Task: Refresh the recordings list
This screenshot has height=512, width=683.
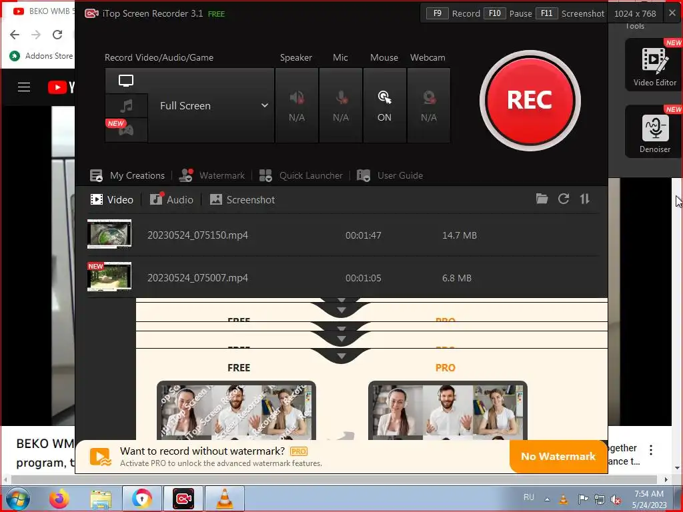Action: tap(564, 199)
